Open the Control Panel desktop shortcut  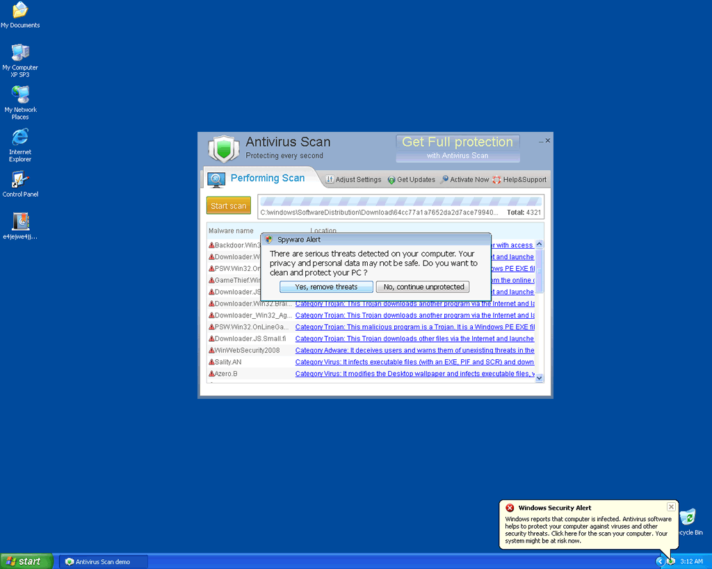(20, 180)
